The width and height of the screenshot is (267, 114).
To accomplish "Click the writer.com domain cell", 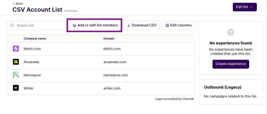I will pos(112,88).
